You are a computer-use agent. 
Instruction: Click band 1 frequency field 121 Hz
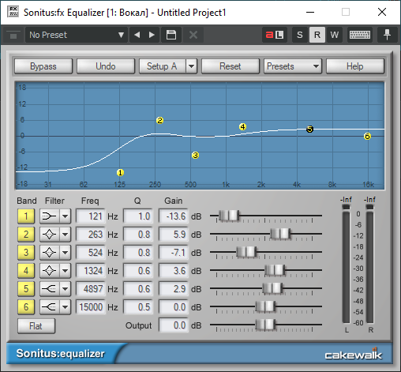coord(91,216)
